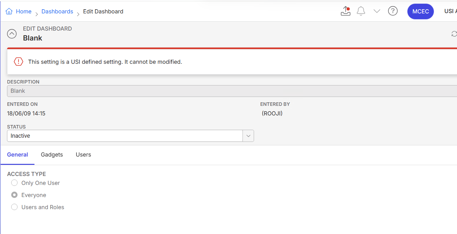Follow the Home breadcrumb link
The image size is (457, 234).
click(x=24, y=11)
